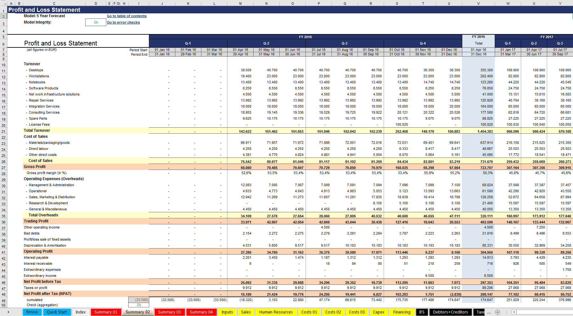Open the Debtors+Creditors sheet tab
This screenshot has height=316, width=573.
450,312
